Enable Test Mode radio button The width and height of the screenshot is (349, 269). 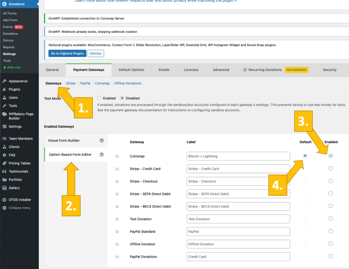pyautogui.click(x=100, y=98)
